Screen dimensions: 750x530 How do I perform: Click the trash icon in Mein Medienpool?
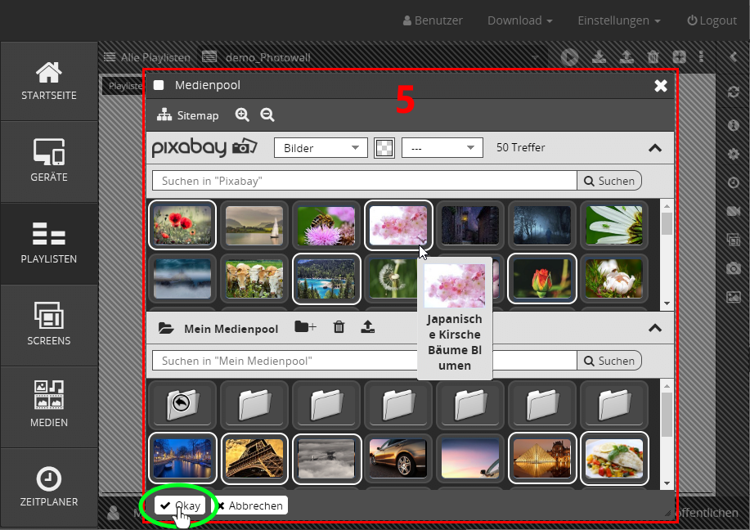(x=339, y=328)
